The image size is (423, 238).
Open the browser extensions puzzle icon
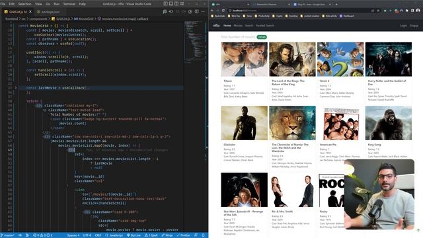[x=407, y=11]
